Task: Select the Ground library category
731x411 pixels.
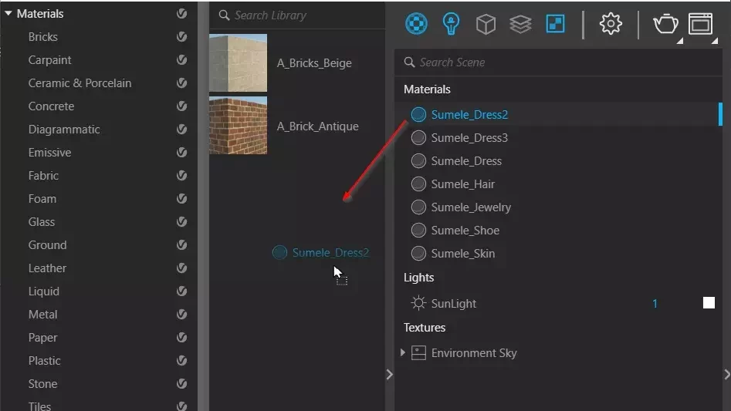Action: [x=47, y=245]
